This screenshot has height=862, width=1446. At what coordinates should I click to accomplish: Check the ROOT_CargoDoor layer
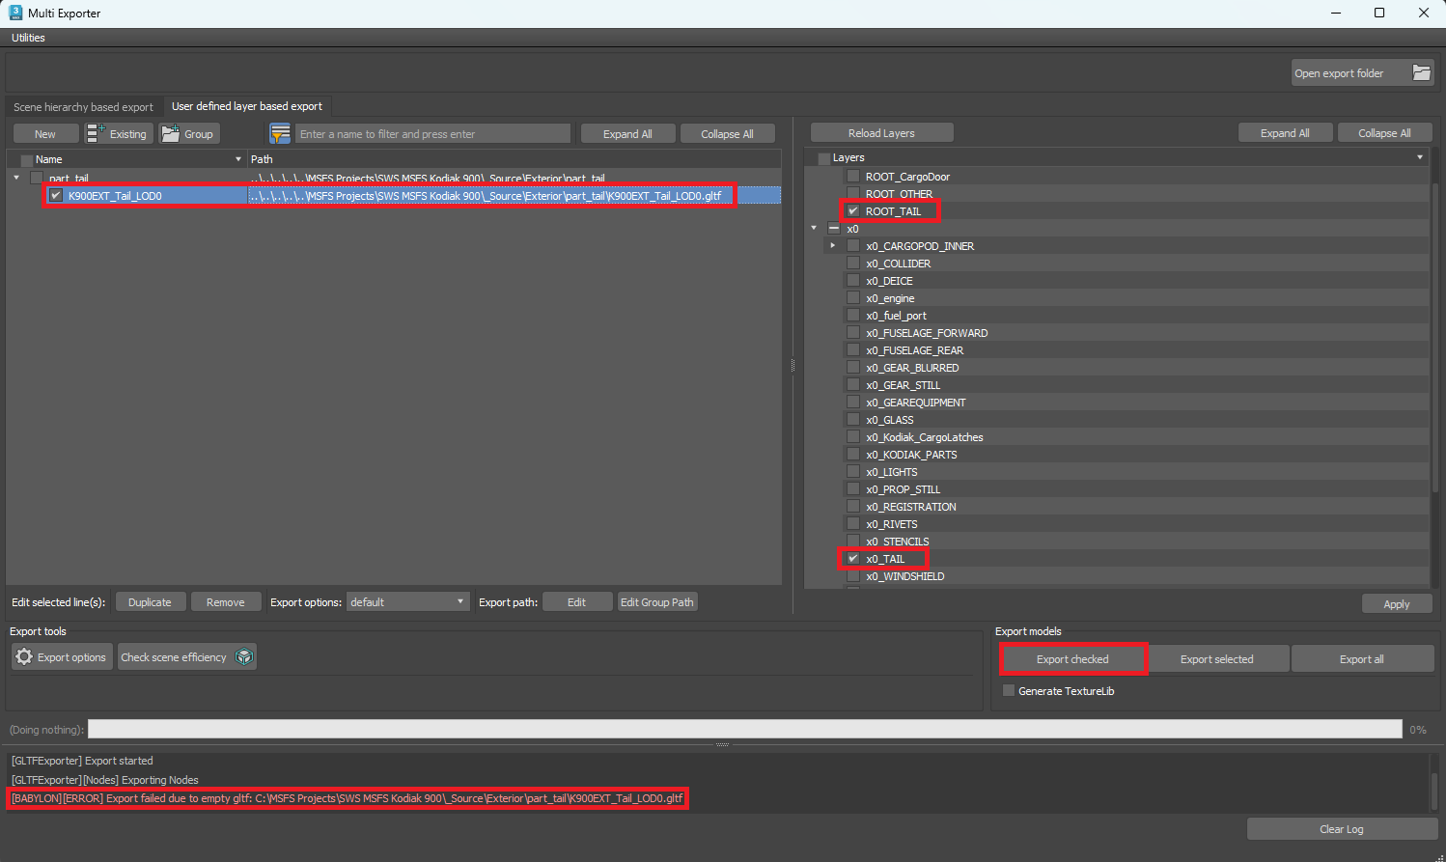[853, 176]
